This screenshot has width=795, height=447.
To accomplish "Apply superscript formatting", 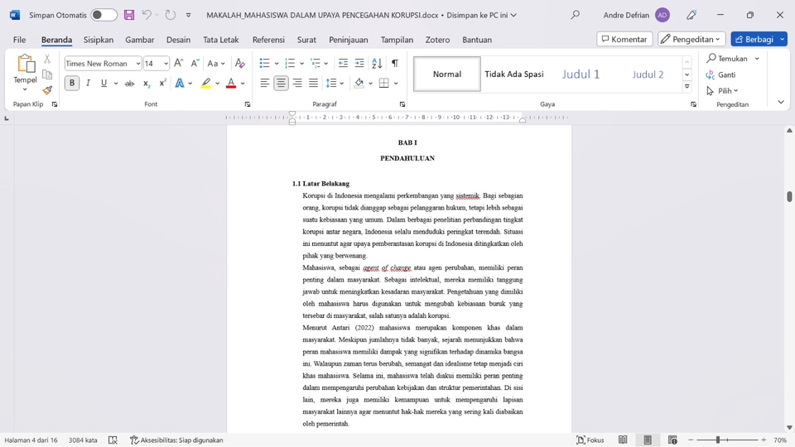I will [162, 83].
